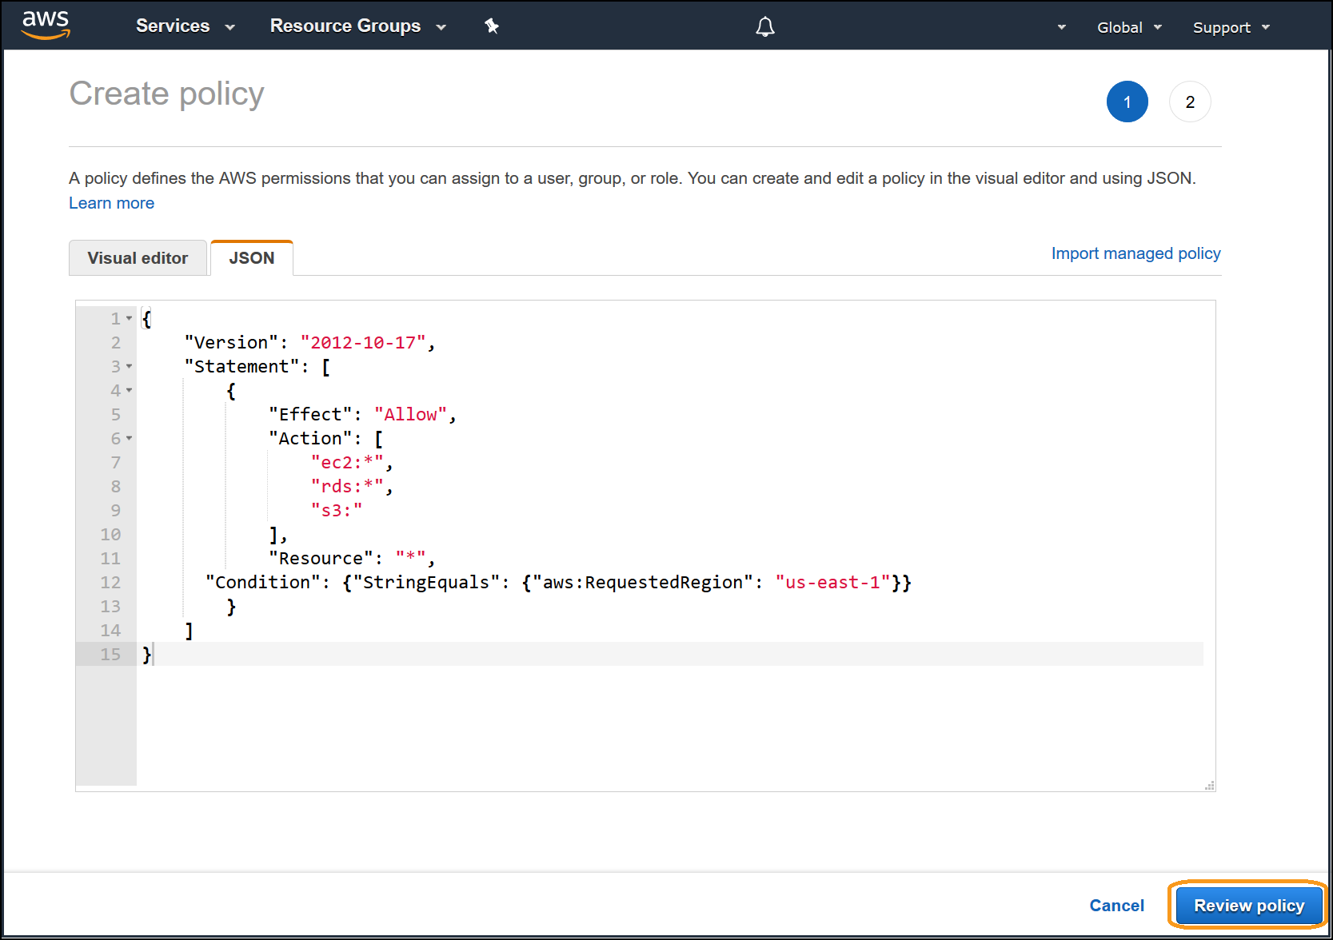Open the Global region dropdown
This screenshot has width=1333, height=940.
click(1128, 27)
